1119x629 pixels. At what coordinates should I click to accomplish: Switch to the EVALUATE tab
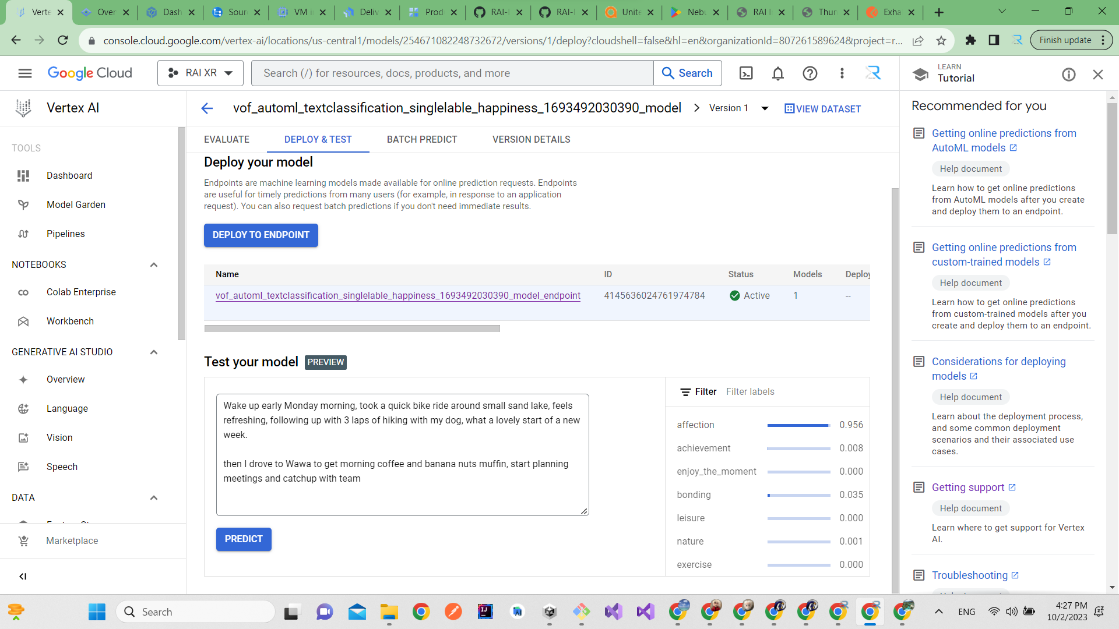tap(227, 139)
